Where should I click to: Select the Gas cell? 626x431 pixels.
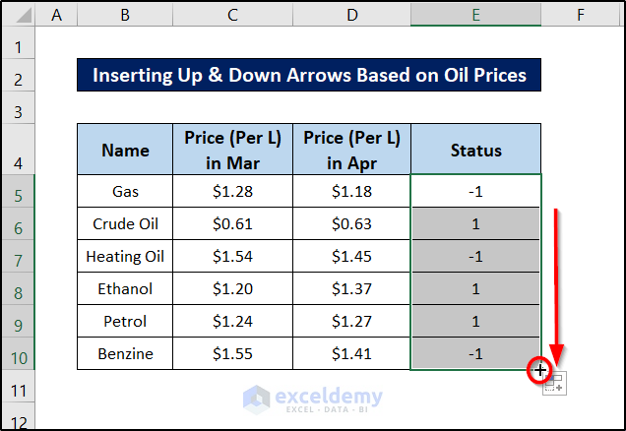125,191
